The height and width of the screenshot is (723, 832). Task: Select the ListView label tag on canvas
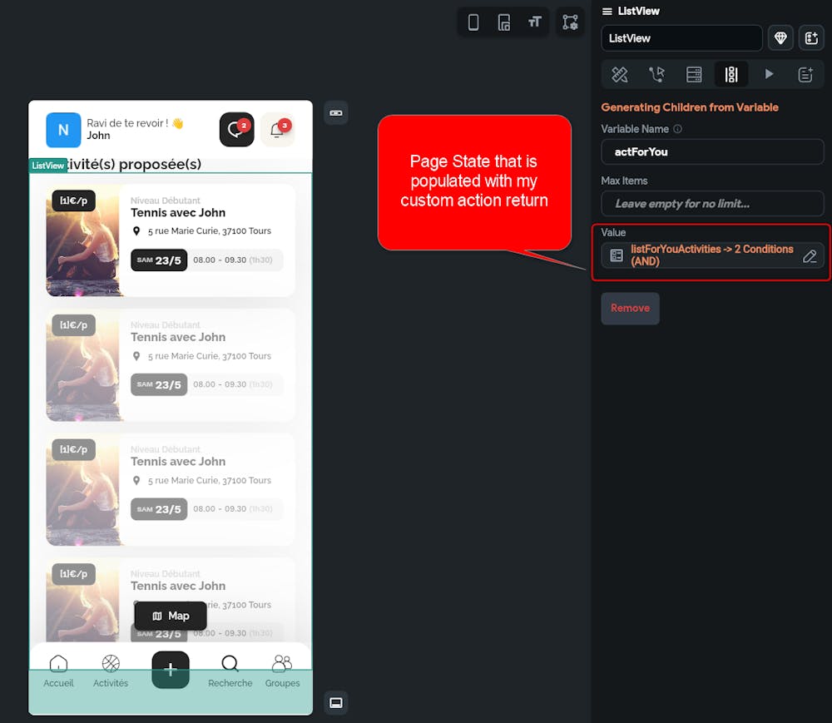[x=47, y=166]
